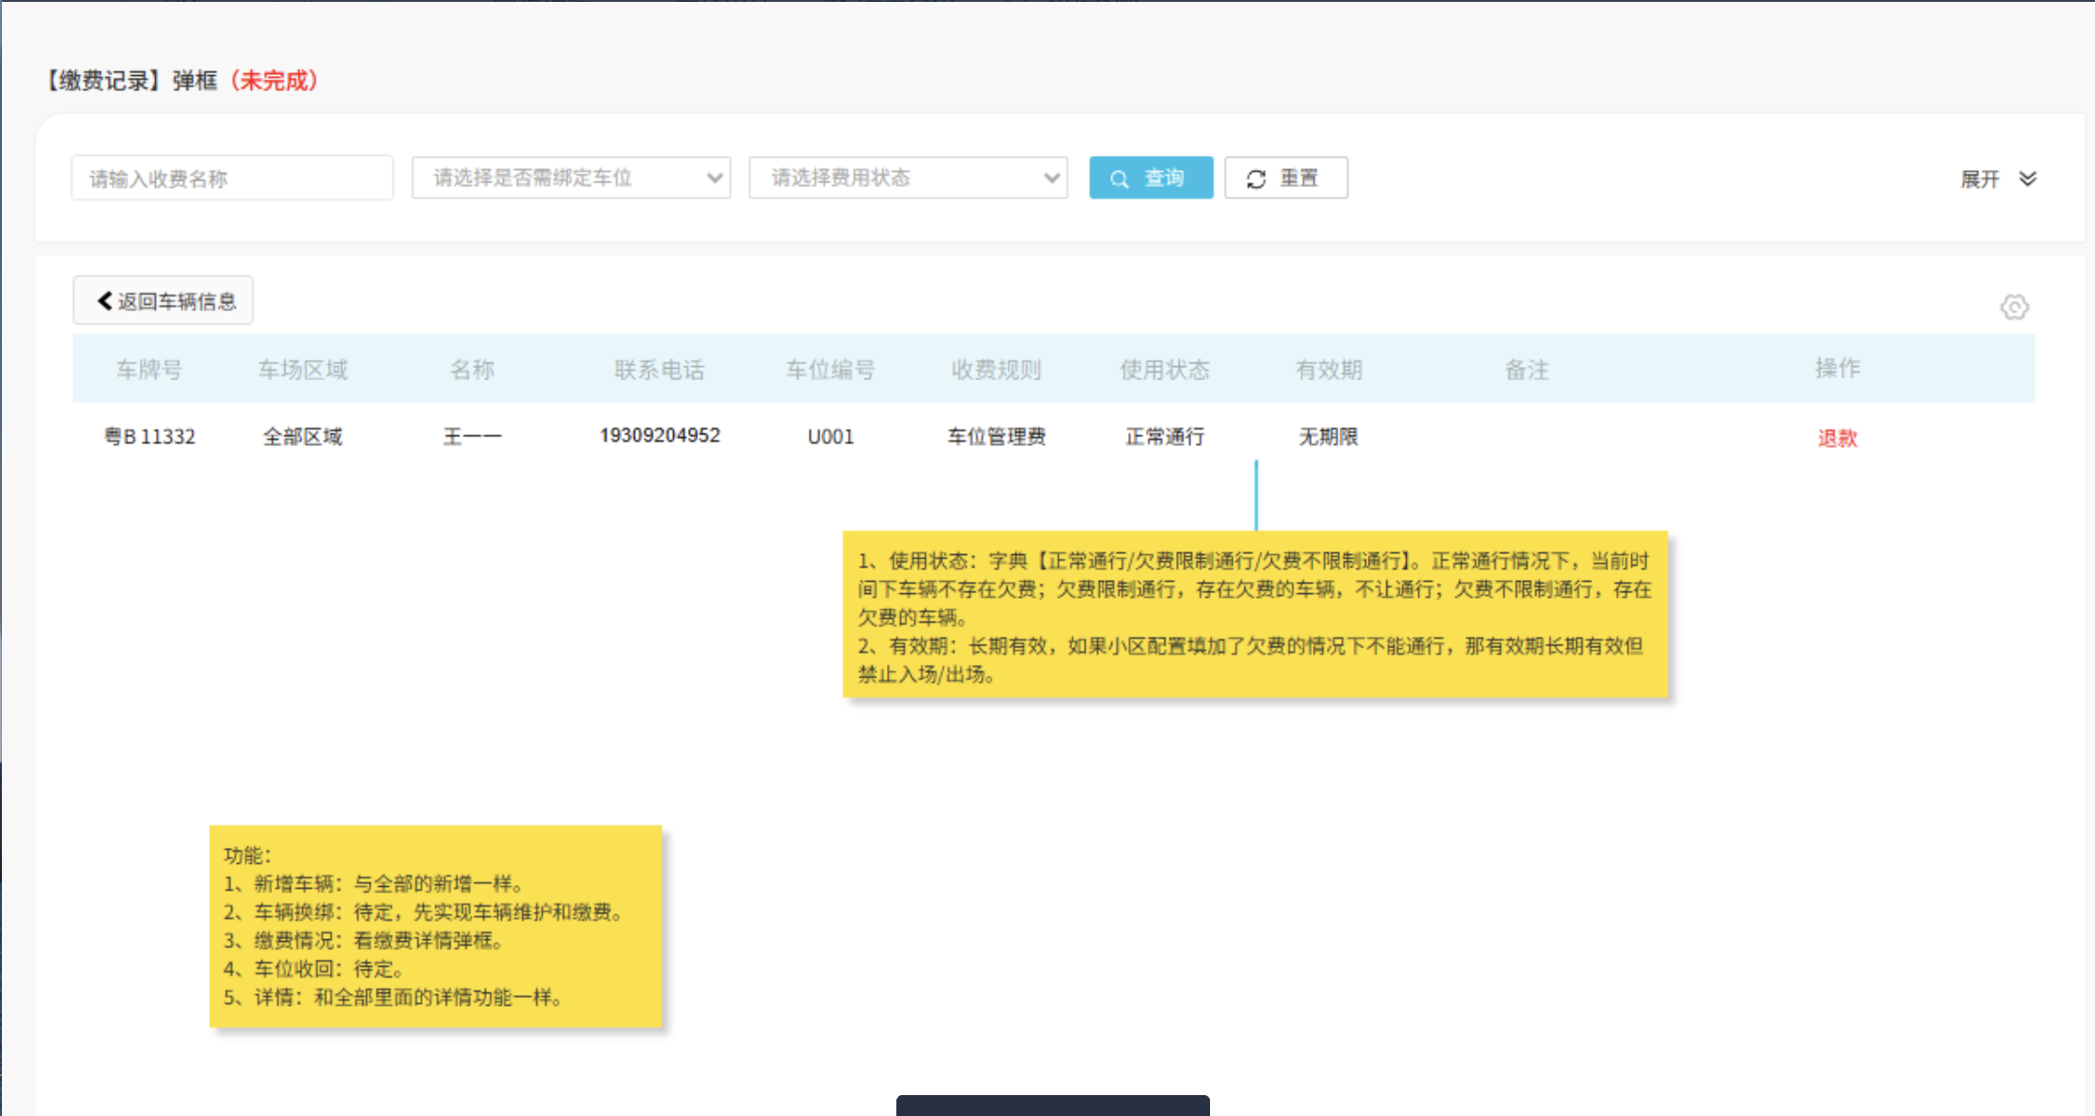Click the 有效期 column header
The width and height of the screenshot is (2095, 1116).
[1328, 369]
